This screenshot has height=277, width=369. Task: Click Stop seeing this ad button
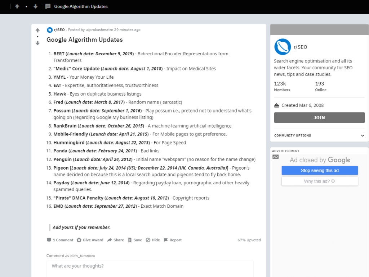pos(320,171)
